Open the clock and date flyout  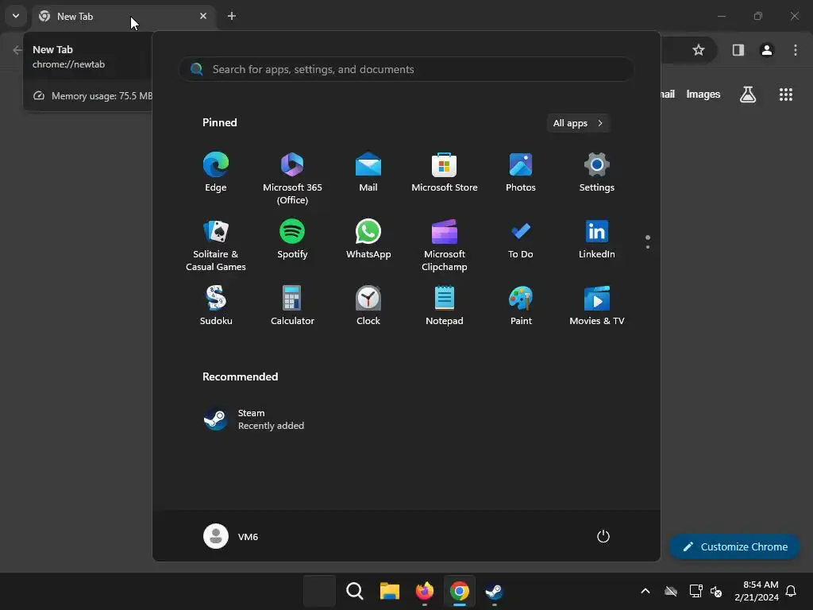[757, 591]
